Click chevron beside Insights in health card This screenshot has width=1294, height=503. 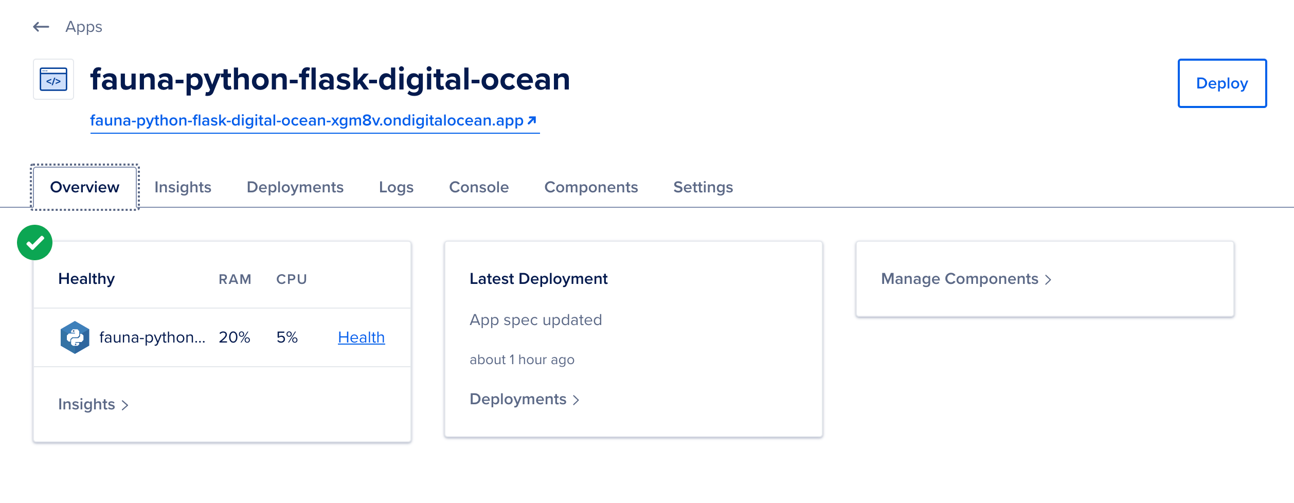point(124,405)
